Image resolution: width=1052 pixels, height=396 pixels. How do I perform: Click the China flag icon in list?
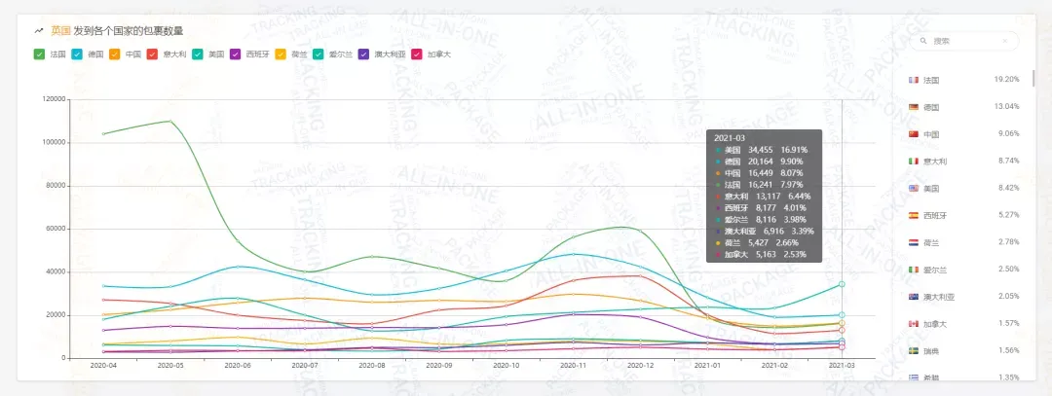(913, 134)
